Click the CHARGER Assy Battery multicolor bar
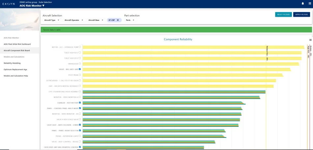Viewport: 313px width, 150px height. pyautogui.click(x=164, y=103)
